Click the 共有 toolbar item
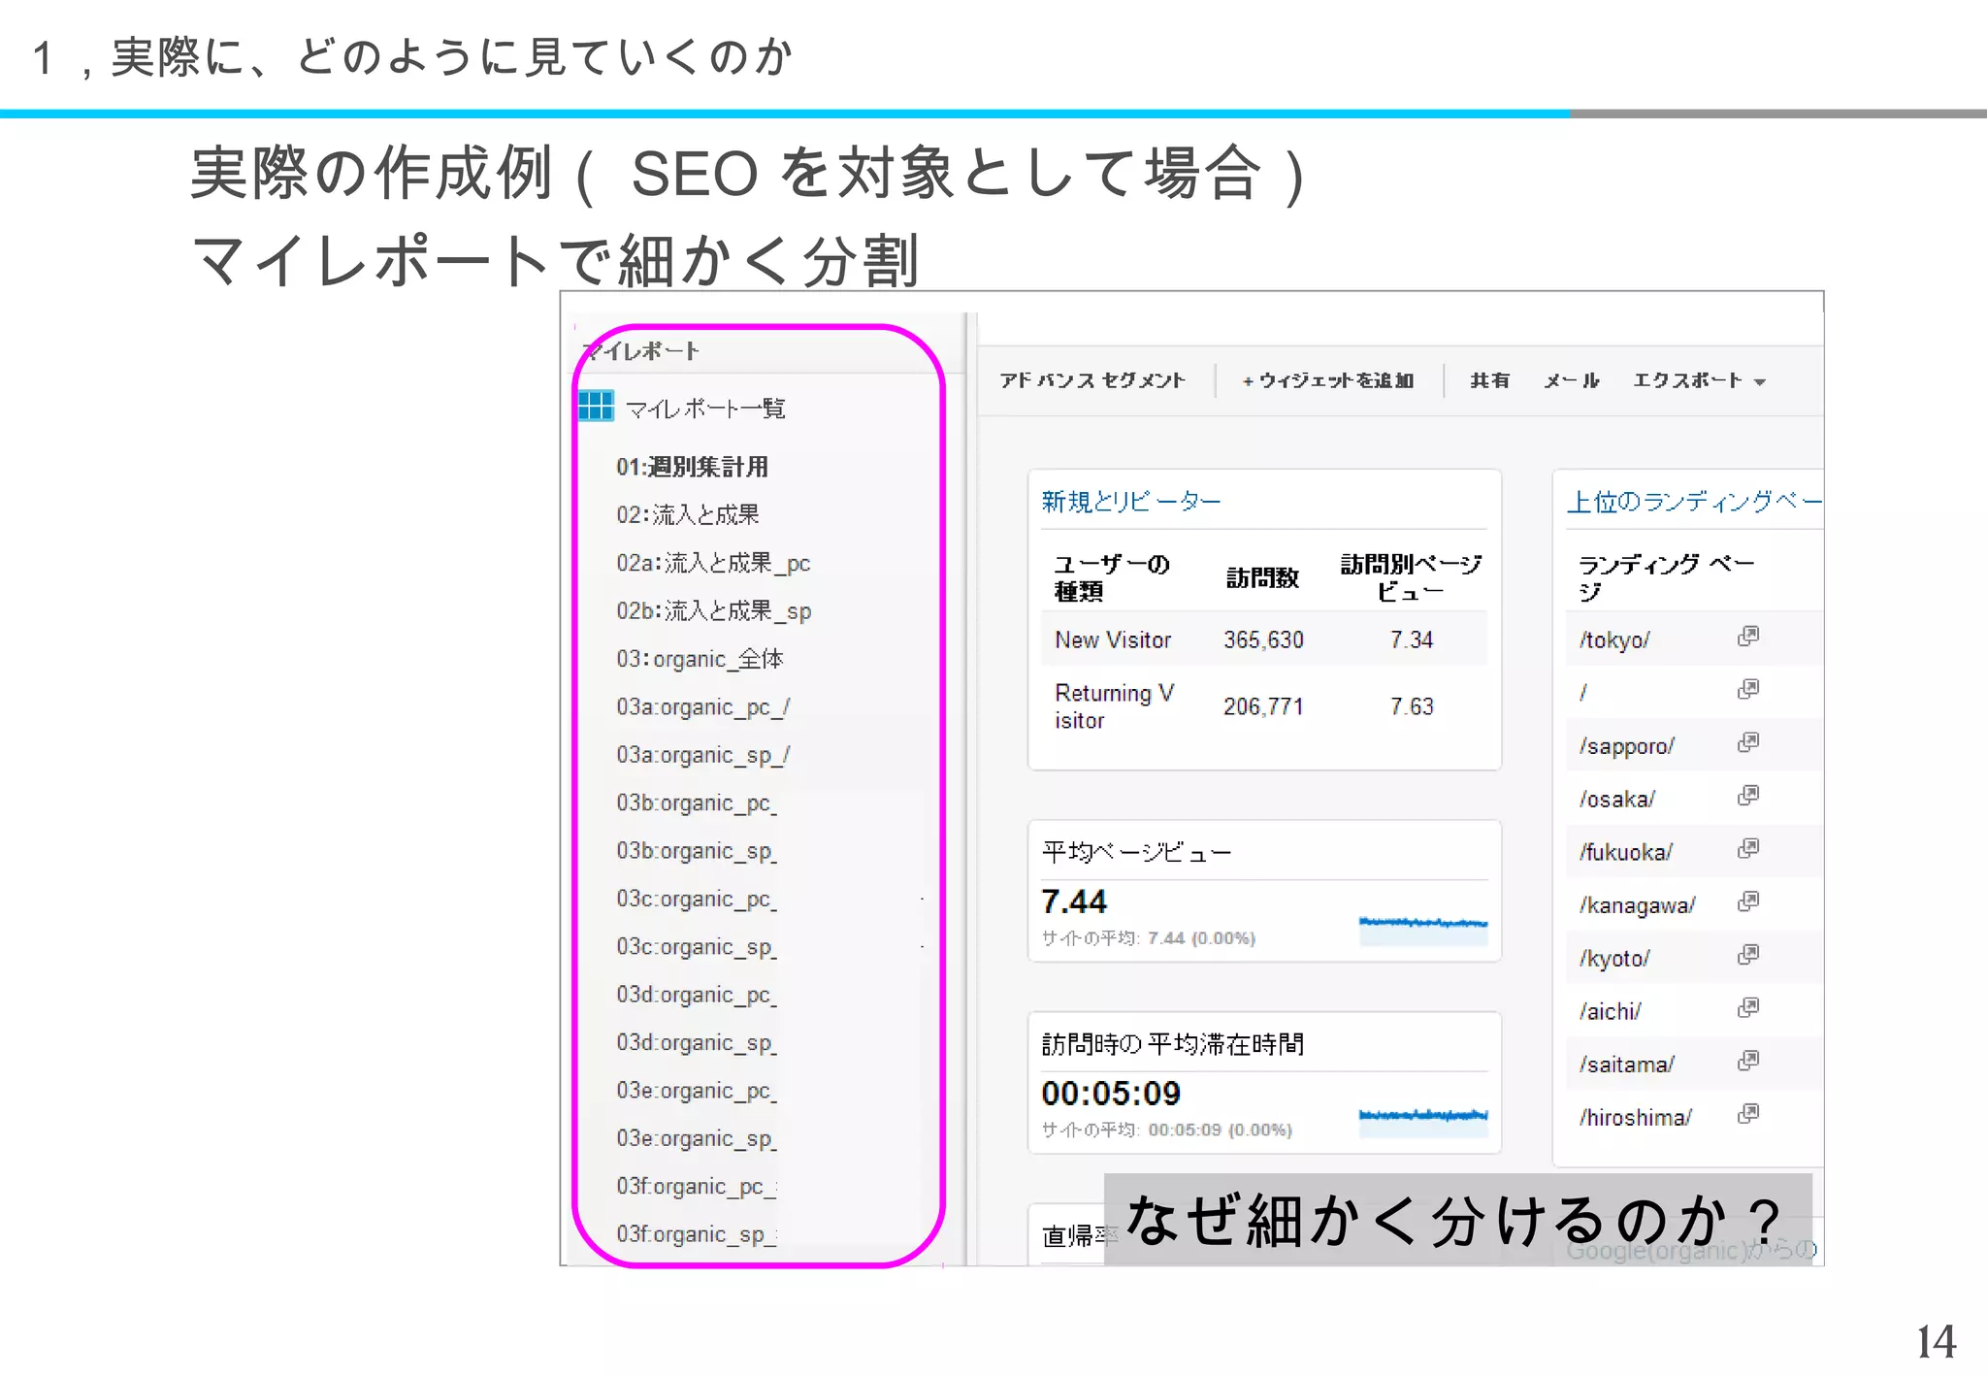Image resolution: width=1987 pixels, height=1376 pixels. (x=1489, y=380)
